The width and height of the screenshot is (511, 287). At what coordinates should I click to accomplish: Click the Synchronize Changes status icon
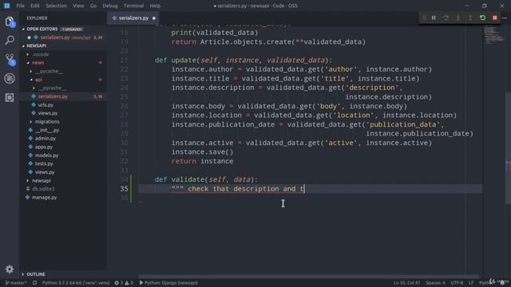(34, 283)
